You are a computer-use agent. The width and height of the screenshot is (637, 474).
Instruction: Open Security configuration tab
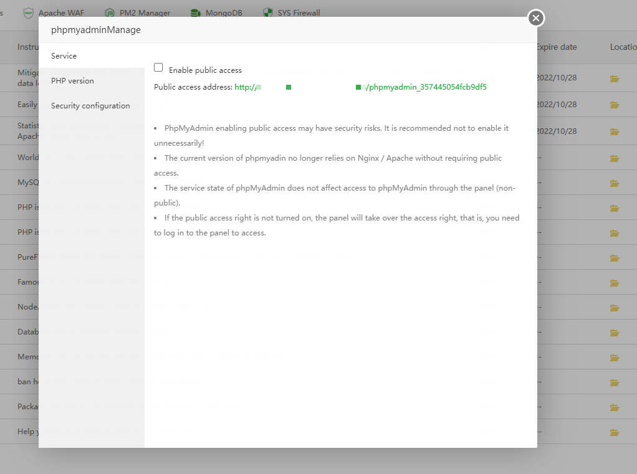(x=92, y=105)
